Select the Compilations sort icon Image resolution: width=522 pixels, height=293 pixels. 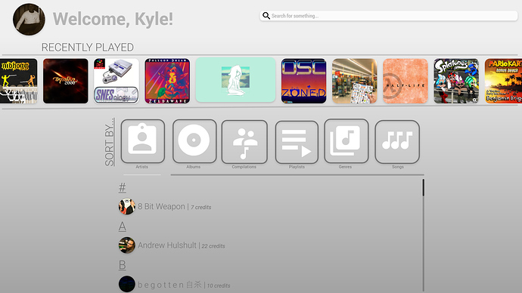point(244,142)
